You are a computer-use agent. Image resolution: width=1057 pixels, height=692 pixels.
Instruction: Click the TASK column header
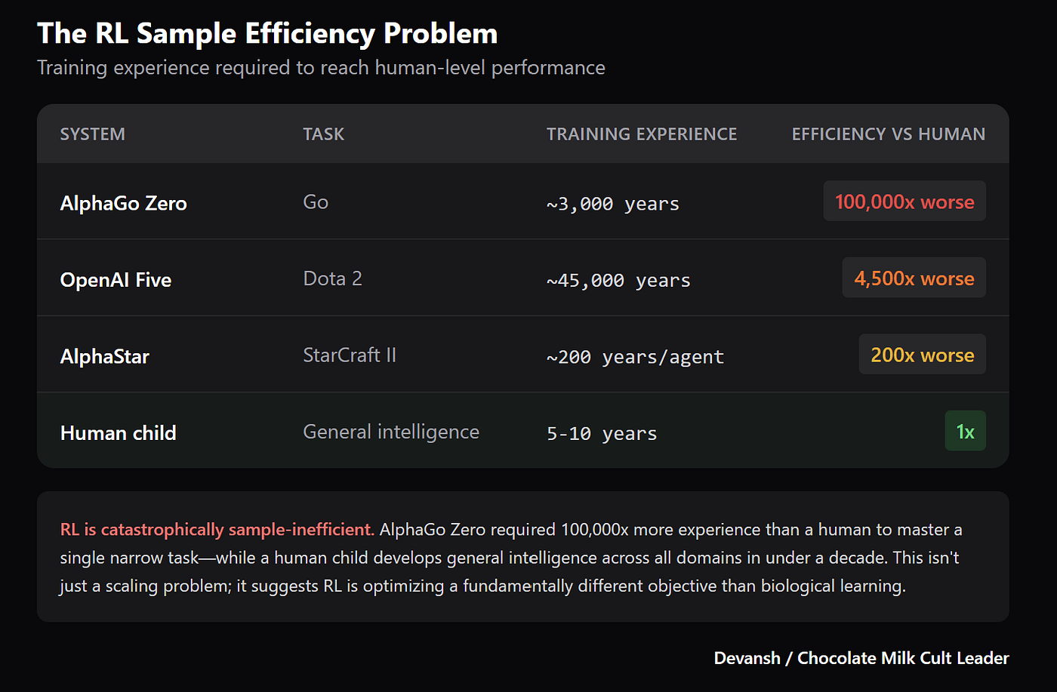323,134
